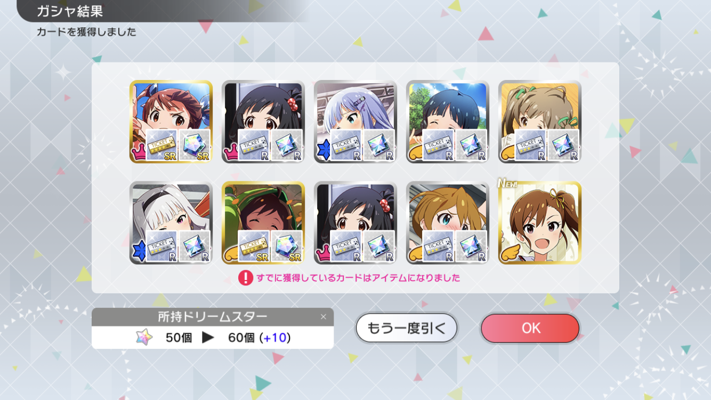Click the SR gold ticket on first card

tap(161, 145)
